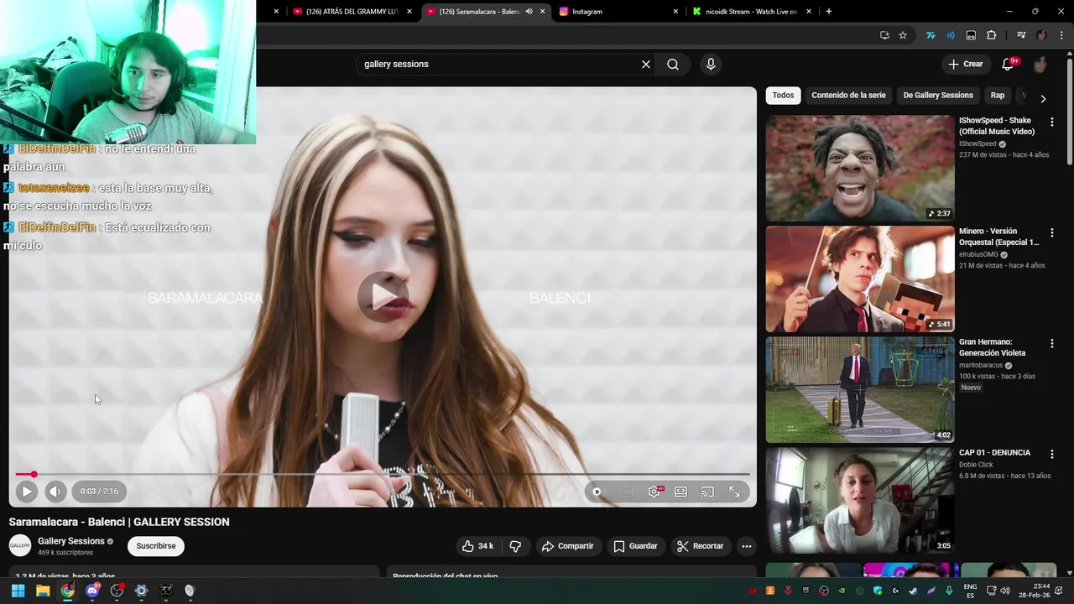The width and height of the screenshot is (1074, 604).
Task: Open the YouTube notifications bell
Action: click(x=1008, y=65)
